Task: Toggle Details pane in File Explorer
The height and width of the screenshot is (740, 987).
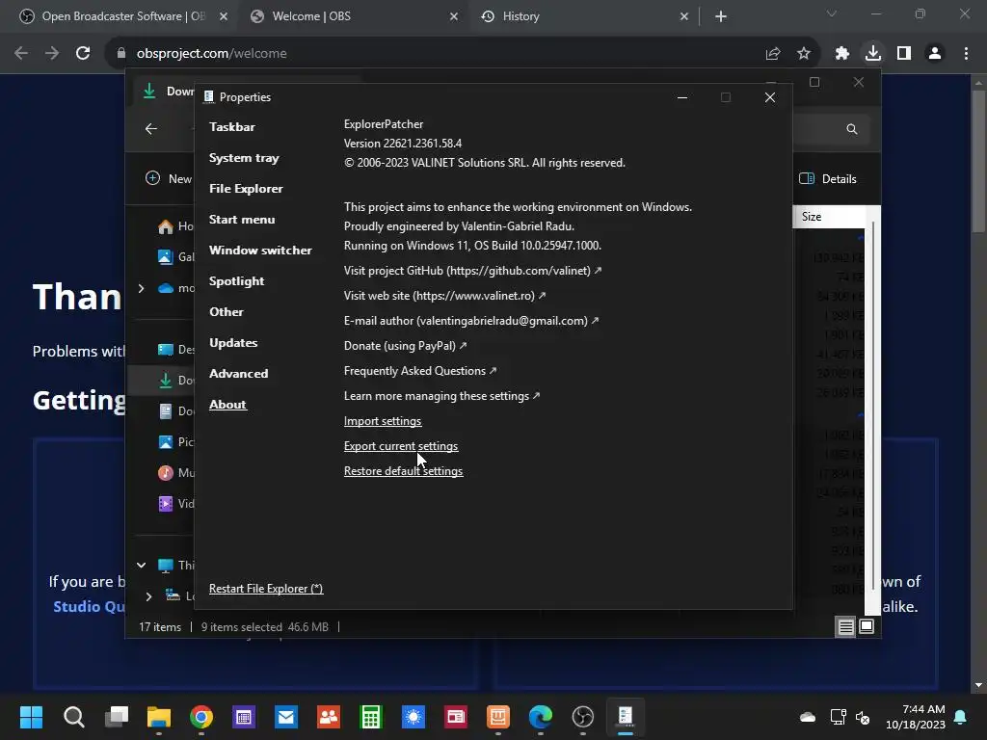Action: [828, 178]
